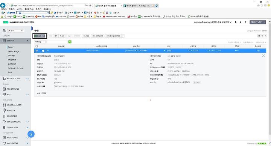Open ACG in sidebar submenu
271x146 pixels.
pos(10,72)
